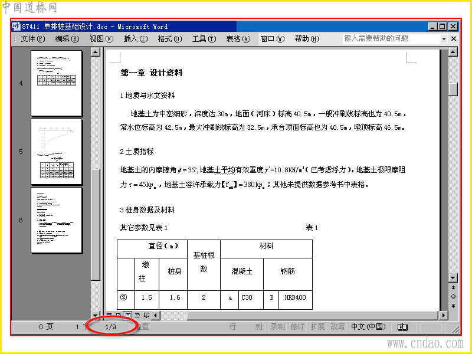
Task: Open Reading layout view icon
Action: tap(146, 316)
